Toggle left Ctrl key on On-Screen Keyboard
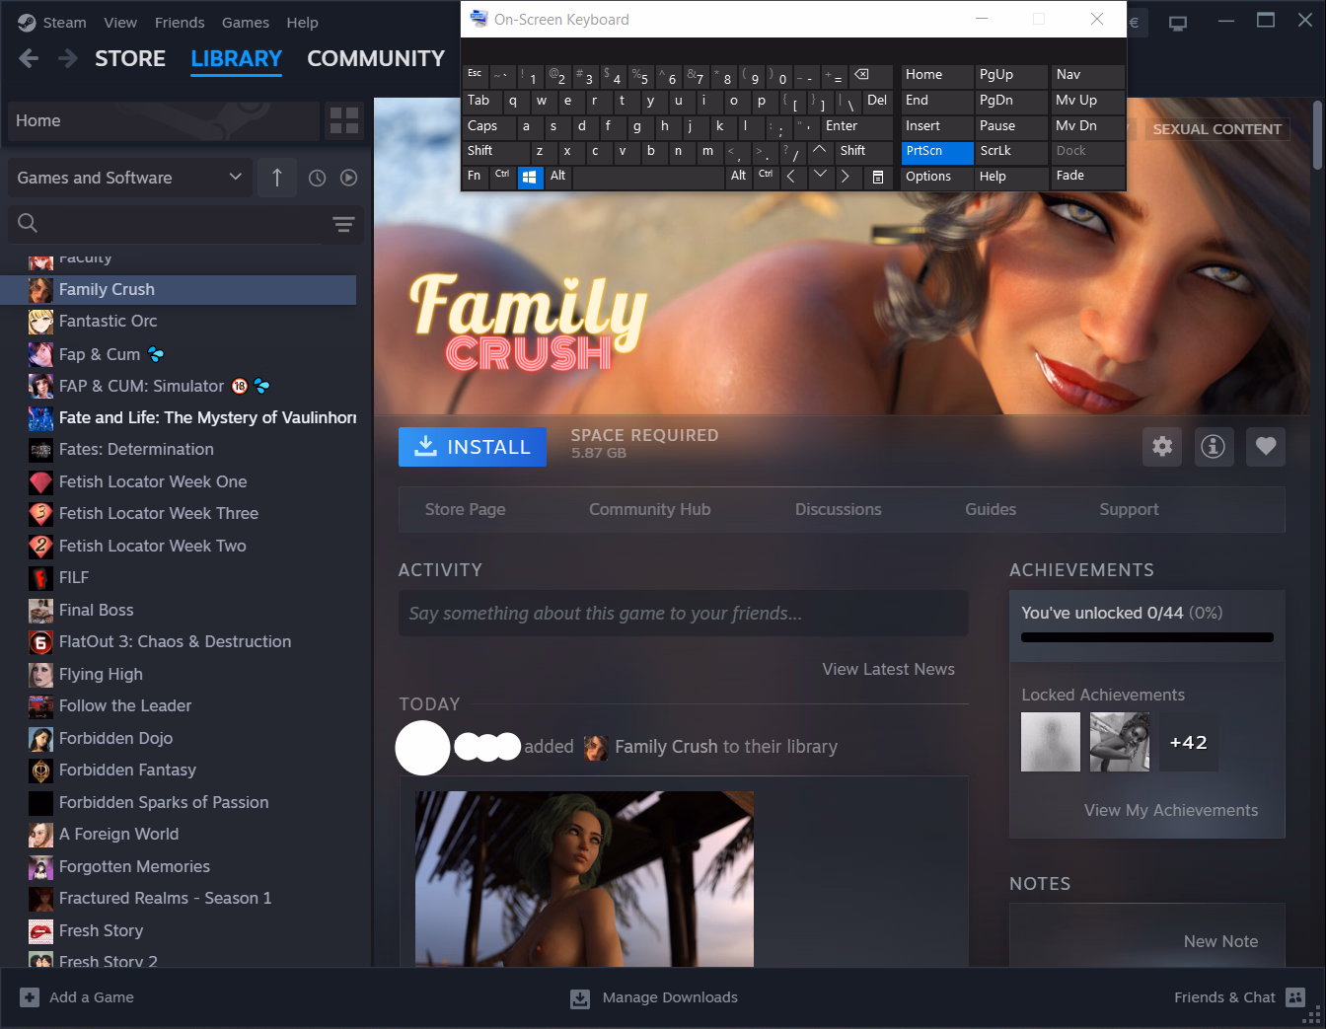This screenshot has width=1326, height=1029. (x=502, y=177)
